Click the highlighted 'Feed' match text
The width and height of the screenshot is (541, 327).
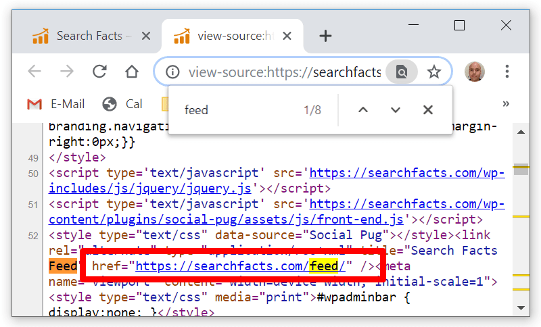[63, 266]
